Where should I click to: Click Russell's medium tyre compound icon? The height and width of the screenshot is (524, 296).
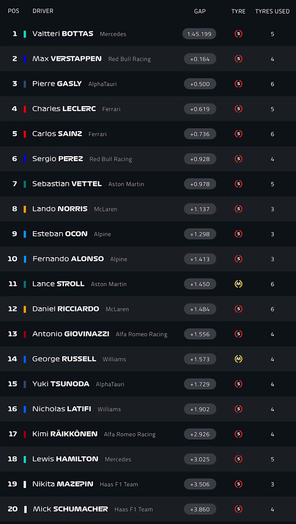coord(238,359)
